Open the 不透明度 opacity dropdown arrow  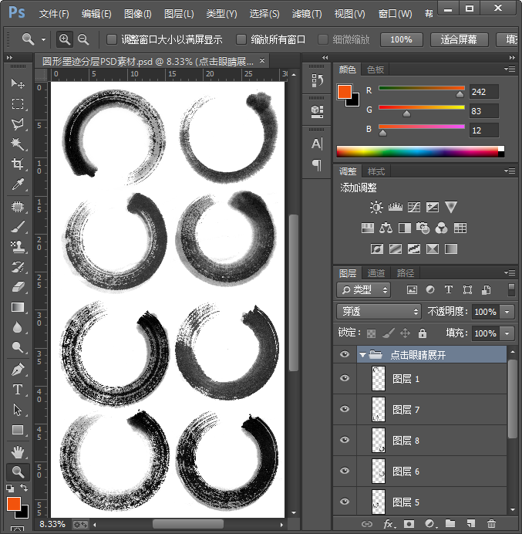pos(507,312)
